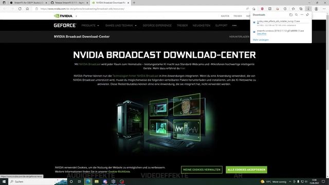The image size is (329, 185).
Task: Open the SUPPORT item in GeForce nav
Action: 221,25
